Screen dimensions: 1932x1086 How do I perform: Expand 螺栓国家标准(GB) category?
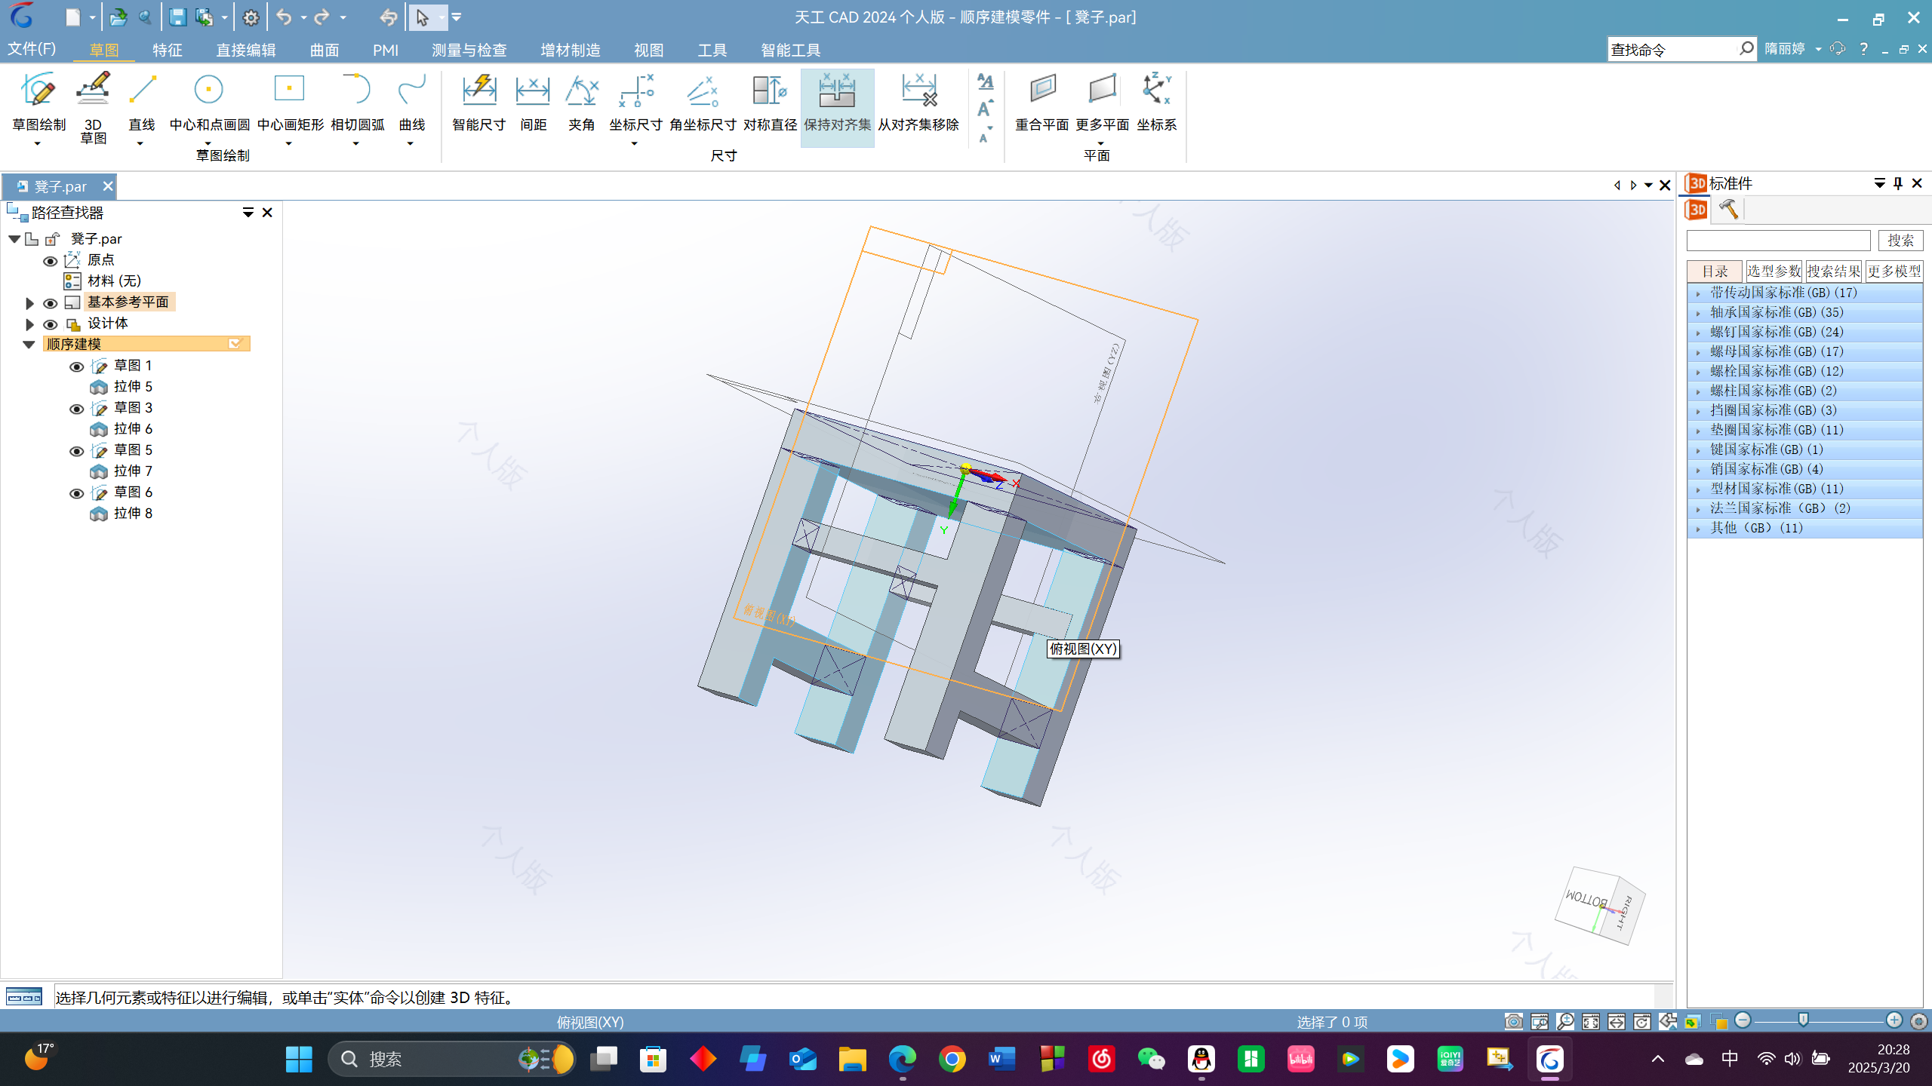1698,372
